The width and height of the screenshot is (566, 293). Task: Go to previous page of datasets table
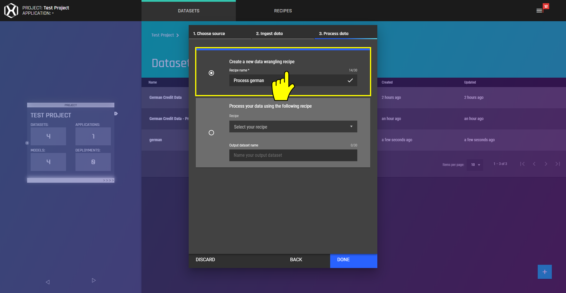pos(534,164)
